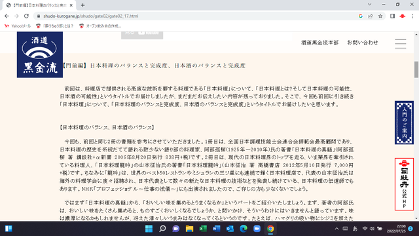Screen dimensions: 419x236
Task: Open お問い合わせ navigation link
Action: tap(363, 43)
